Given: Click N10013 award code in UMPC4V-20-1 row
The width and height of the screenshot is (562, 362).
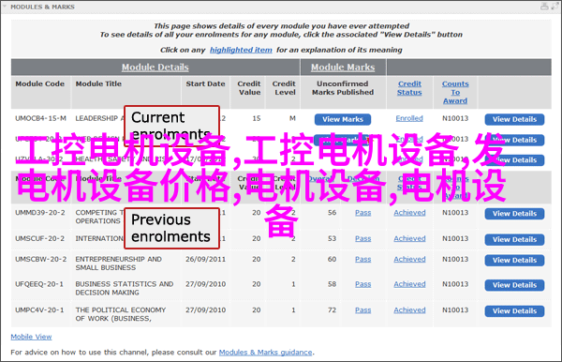Looking at the screenshot, I should [455, 310].
